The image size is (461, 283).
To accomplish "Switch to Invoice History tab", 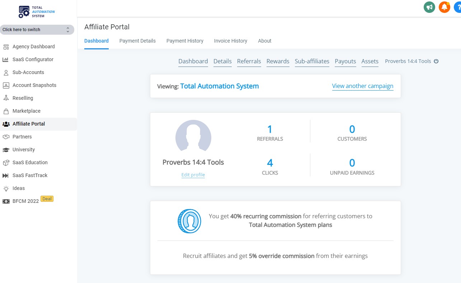I will coord(231,41).
